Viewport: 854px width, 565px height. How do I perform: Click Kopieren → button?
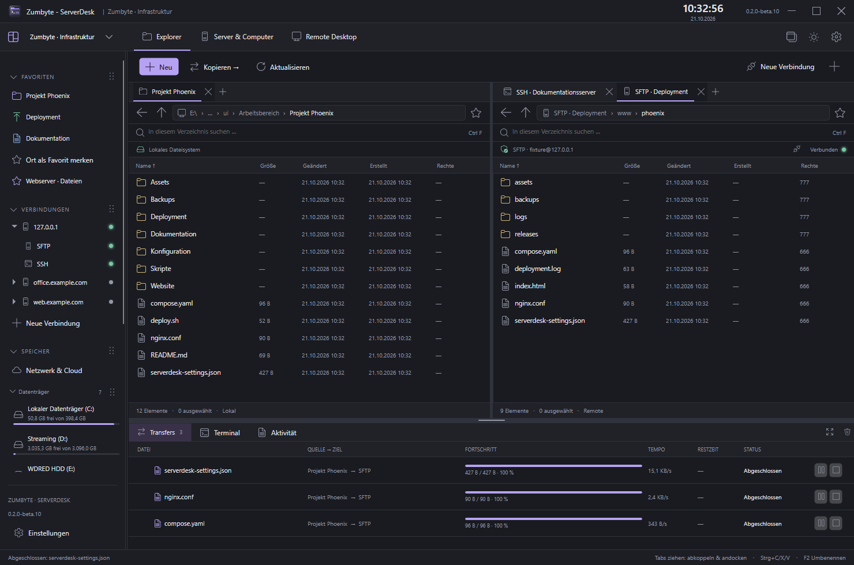click(214, 67)
